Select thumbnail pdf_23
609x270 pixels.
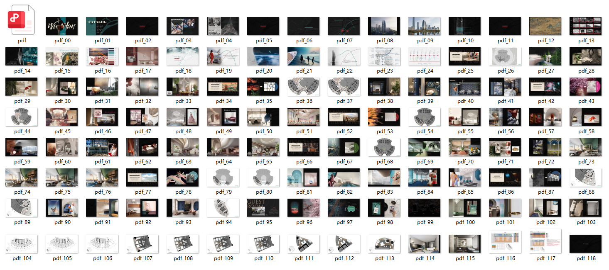pos(384,56)
